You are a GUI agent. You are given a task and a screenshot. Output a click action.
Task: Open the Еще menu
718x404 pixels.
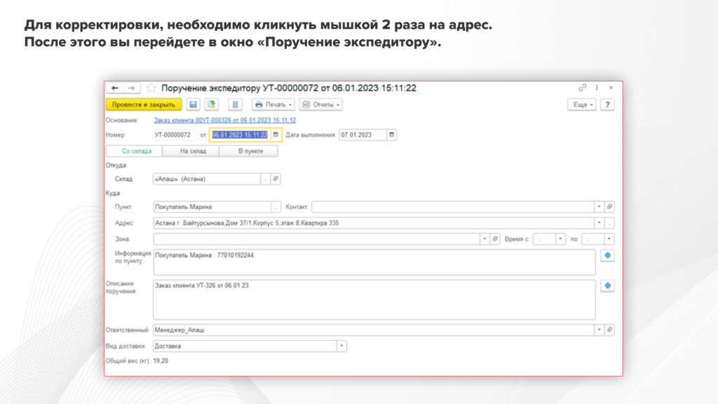(x=582, y=105)
